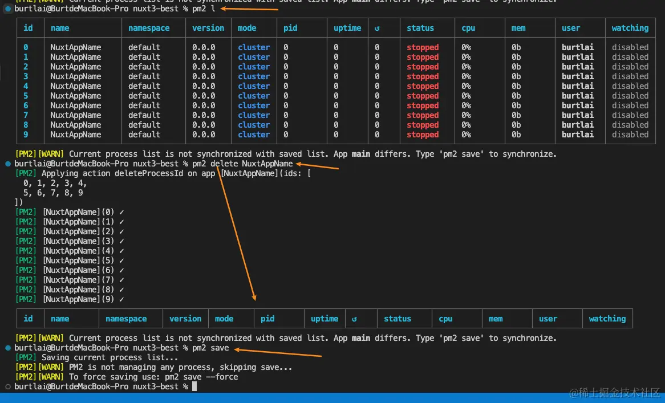Click the checkmark after [NuxtAppName](0)
The height and width of the screenshot is (403, 665).
121,212
